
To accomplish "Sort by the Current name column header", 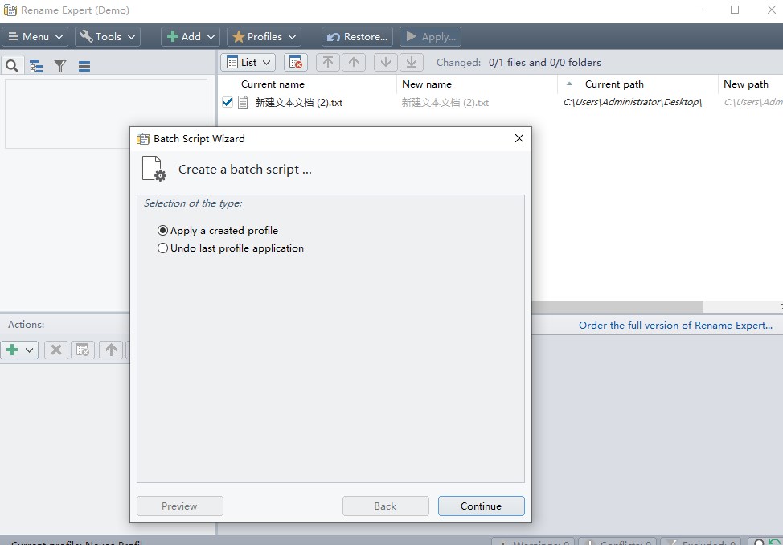I will (273, 84).
